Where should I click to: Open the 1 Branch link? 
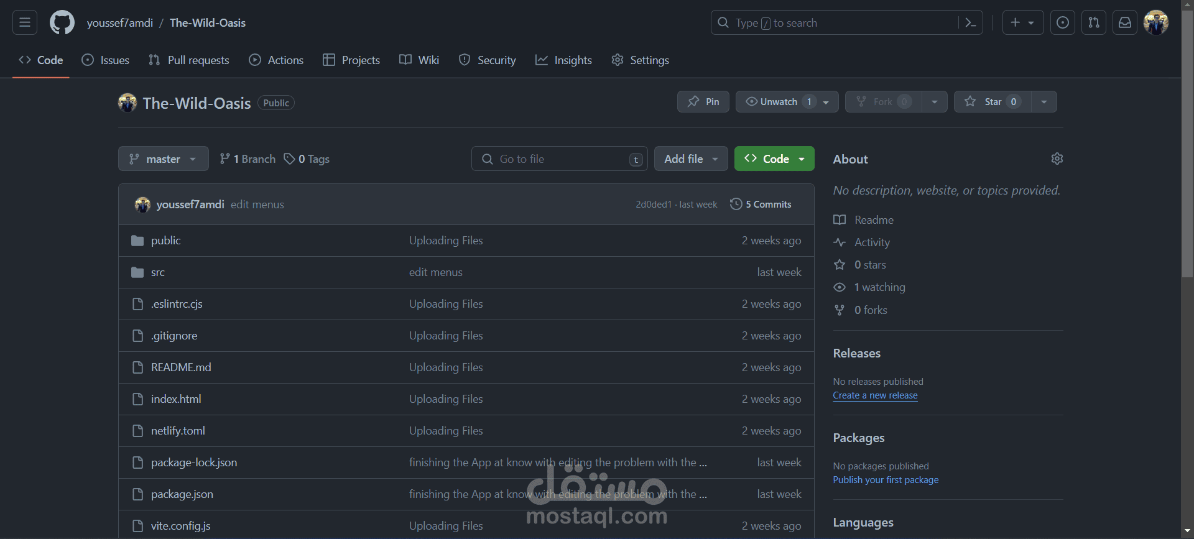[x=248, y=159]
